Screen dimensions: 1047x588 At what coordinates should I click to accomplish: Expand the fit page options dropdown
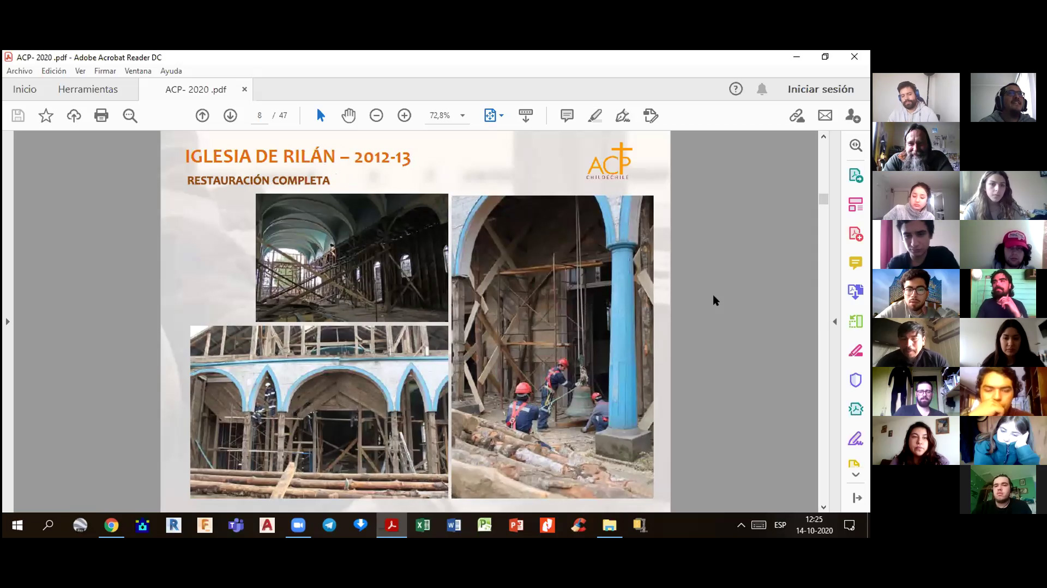point(501,115)
